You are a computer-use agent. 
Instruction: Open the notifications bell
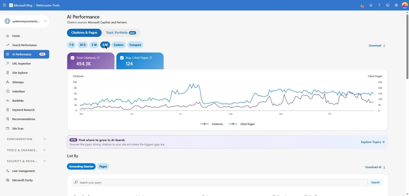pos(371,5)
